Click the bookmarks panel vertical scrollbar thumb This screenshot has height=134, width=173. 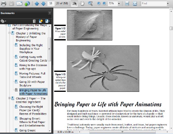tap(50, 49)
